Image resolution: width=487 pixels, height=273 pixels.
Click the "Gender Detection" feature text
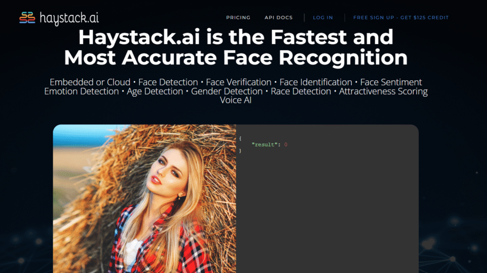click(x=227, y=91)
